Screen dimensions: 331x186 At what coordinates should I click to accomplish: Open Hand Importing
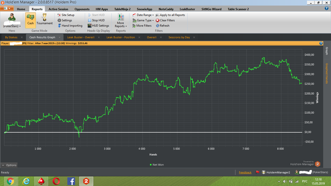pyautogui.click(x=70, y=25)
